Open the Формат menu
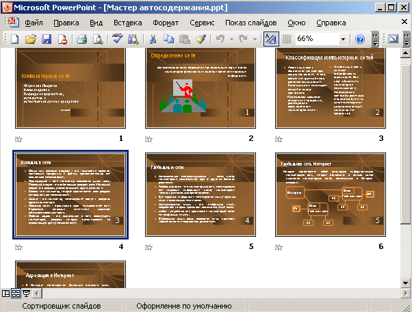 (166, 23)
